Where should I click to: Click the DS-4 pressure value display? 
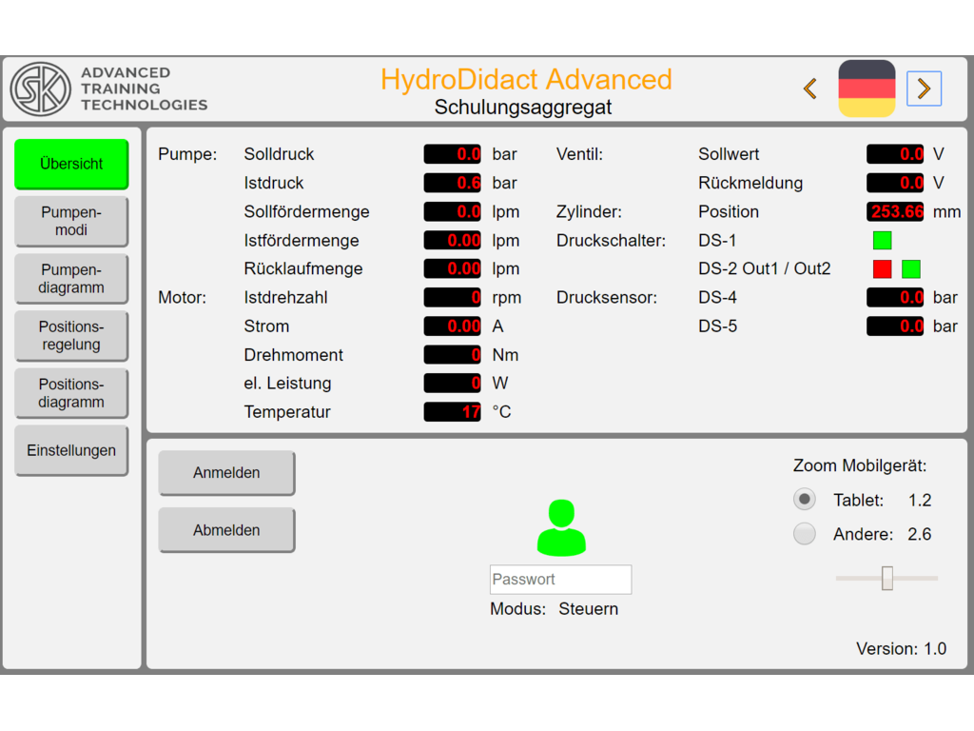click(x=895, y=297)
